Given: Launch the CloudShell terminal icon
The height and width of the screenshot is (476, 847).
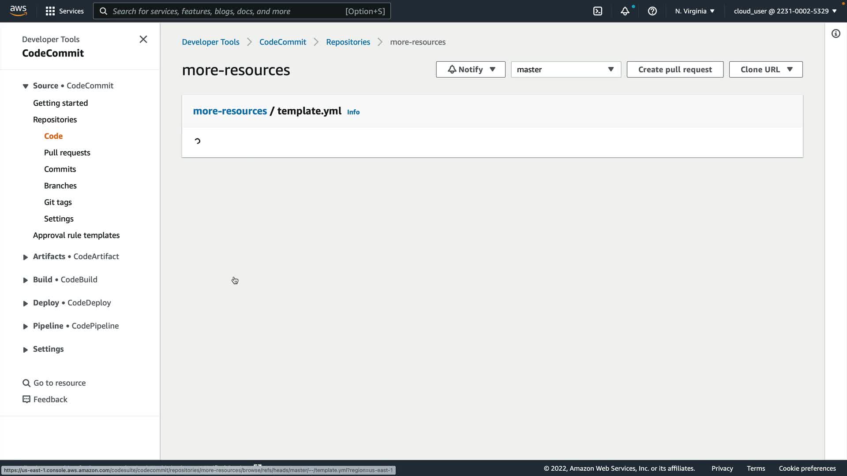Looking at the screenshot, I should pos(597,11).
